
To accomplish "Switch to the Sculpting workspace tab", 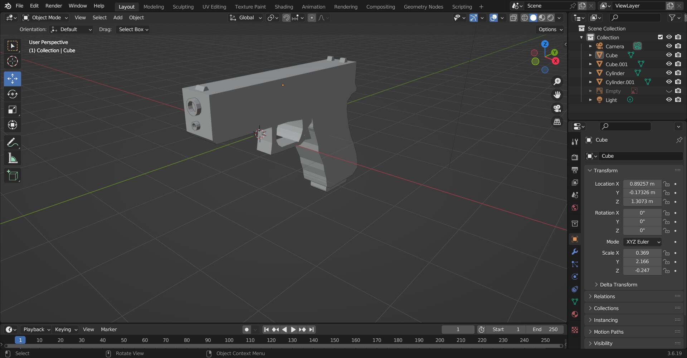I will tap(183, 6).
